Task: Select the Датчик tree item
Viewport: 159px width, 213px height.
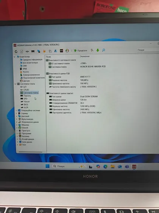Action: (x=25, y=81)
